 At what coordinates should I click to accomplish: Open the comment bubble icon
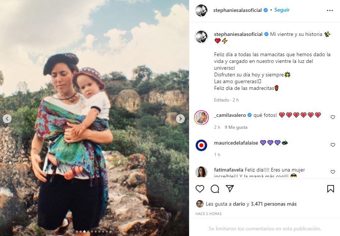click(x=215, y=189)
